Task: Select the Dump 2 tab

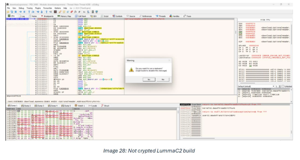Action: click(26, 105)
